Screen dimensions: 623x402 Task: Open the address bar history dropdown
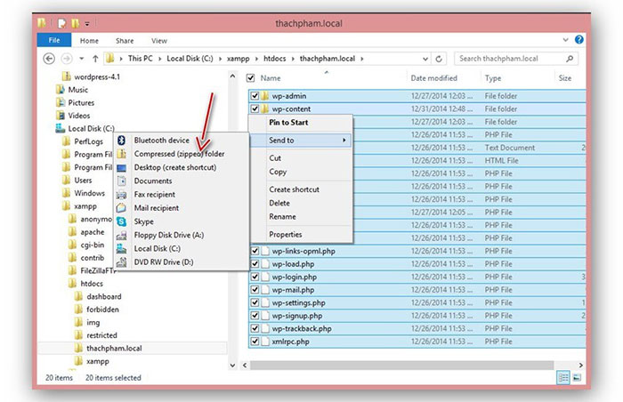pyautogui.click(x=425, y=59)
